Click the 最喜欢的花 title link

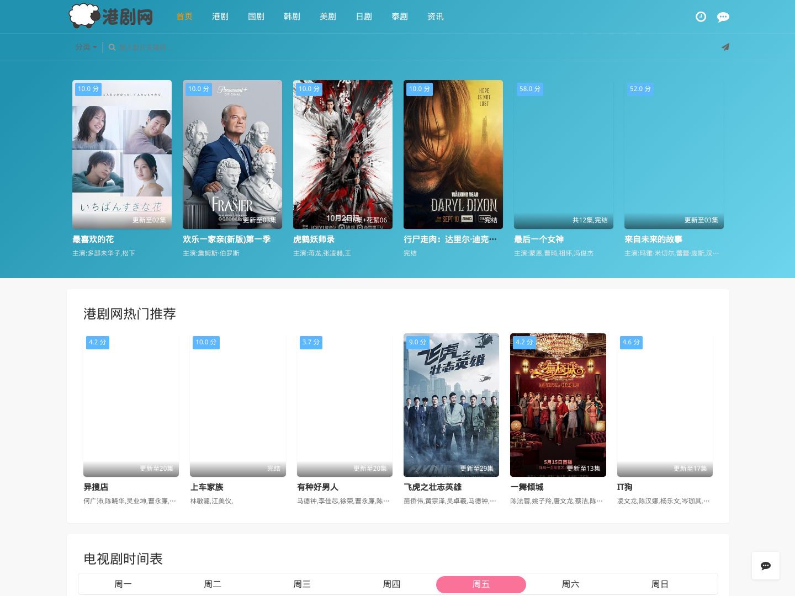tap(93, 239)
